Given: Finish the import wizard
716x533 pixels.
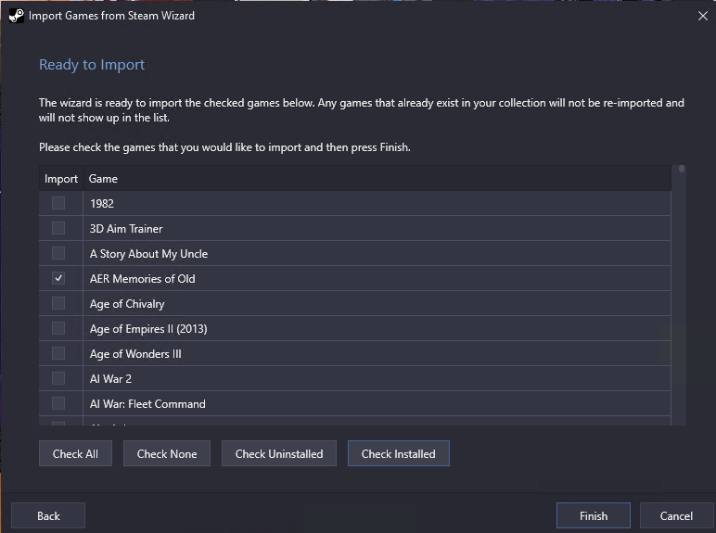Looking at the screenshot, I should coord(594,515).
